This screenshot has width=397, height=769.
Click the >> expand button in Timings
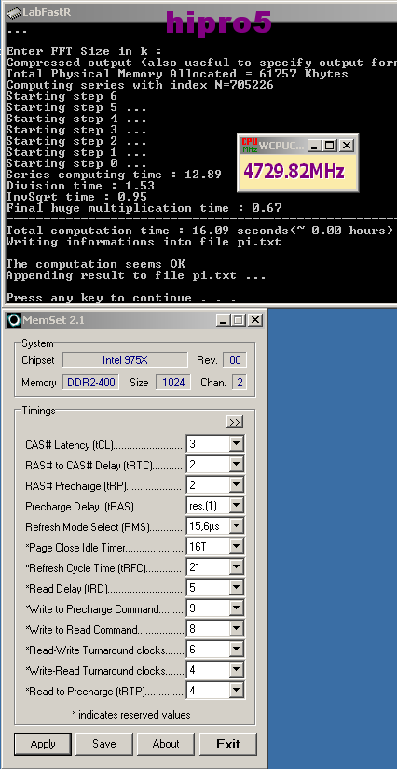click(235, 422)
